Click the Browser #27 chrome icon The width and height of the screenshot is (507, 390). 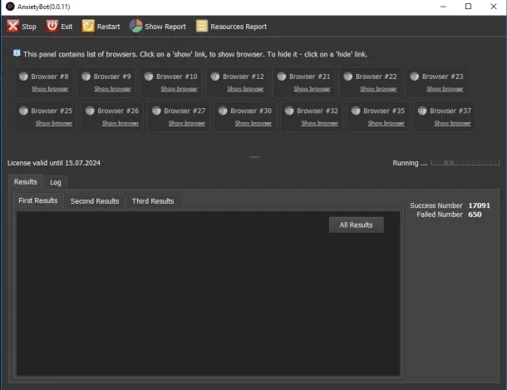coord(156,111)
